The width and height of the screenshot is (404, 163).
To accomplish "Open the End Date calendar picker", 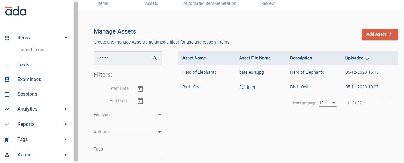I will [140, 101].
